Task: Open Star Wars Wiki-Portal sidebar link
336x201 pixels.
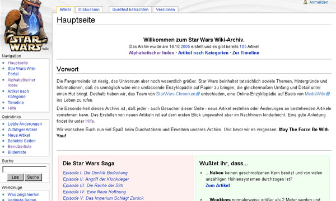Action: [22, 71]
